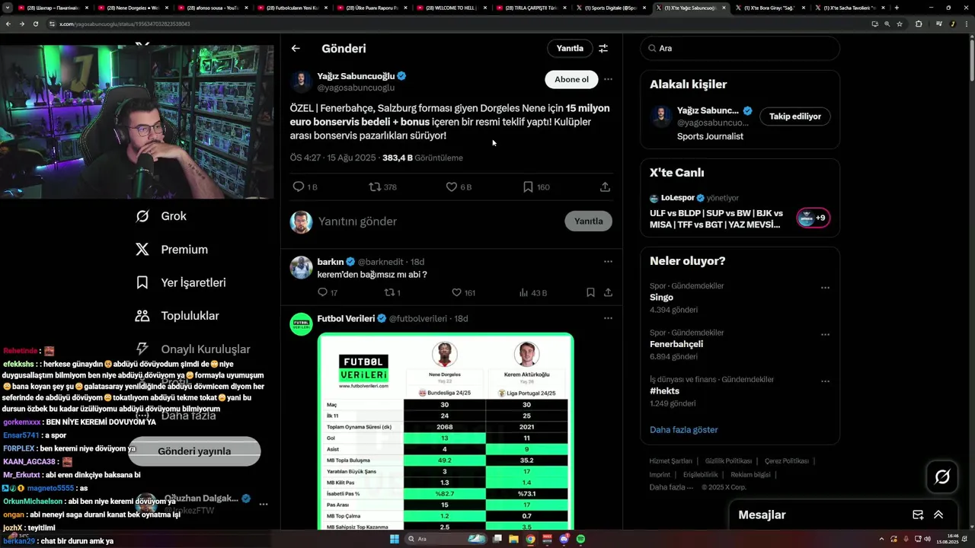
Task: Open Chrome from the Windows taskbar
Action: tap(530, 539)
